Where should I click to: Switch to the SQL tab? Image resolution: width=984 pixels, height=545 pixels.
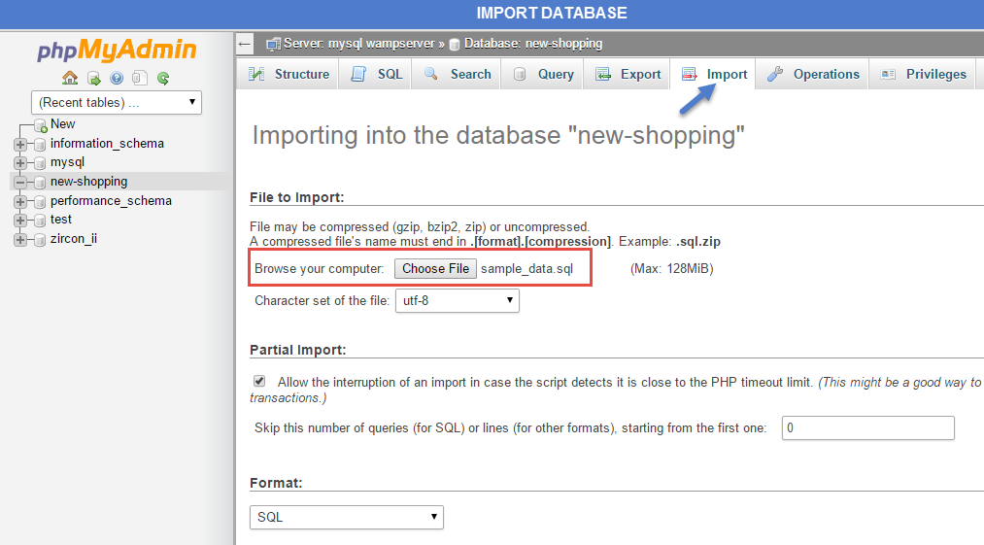[x=376, y=74]
